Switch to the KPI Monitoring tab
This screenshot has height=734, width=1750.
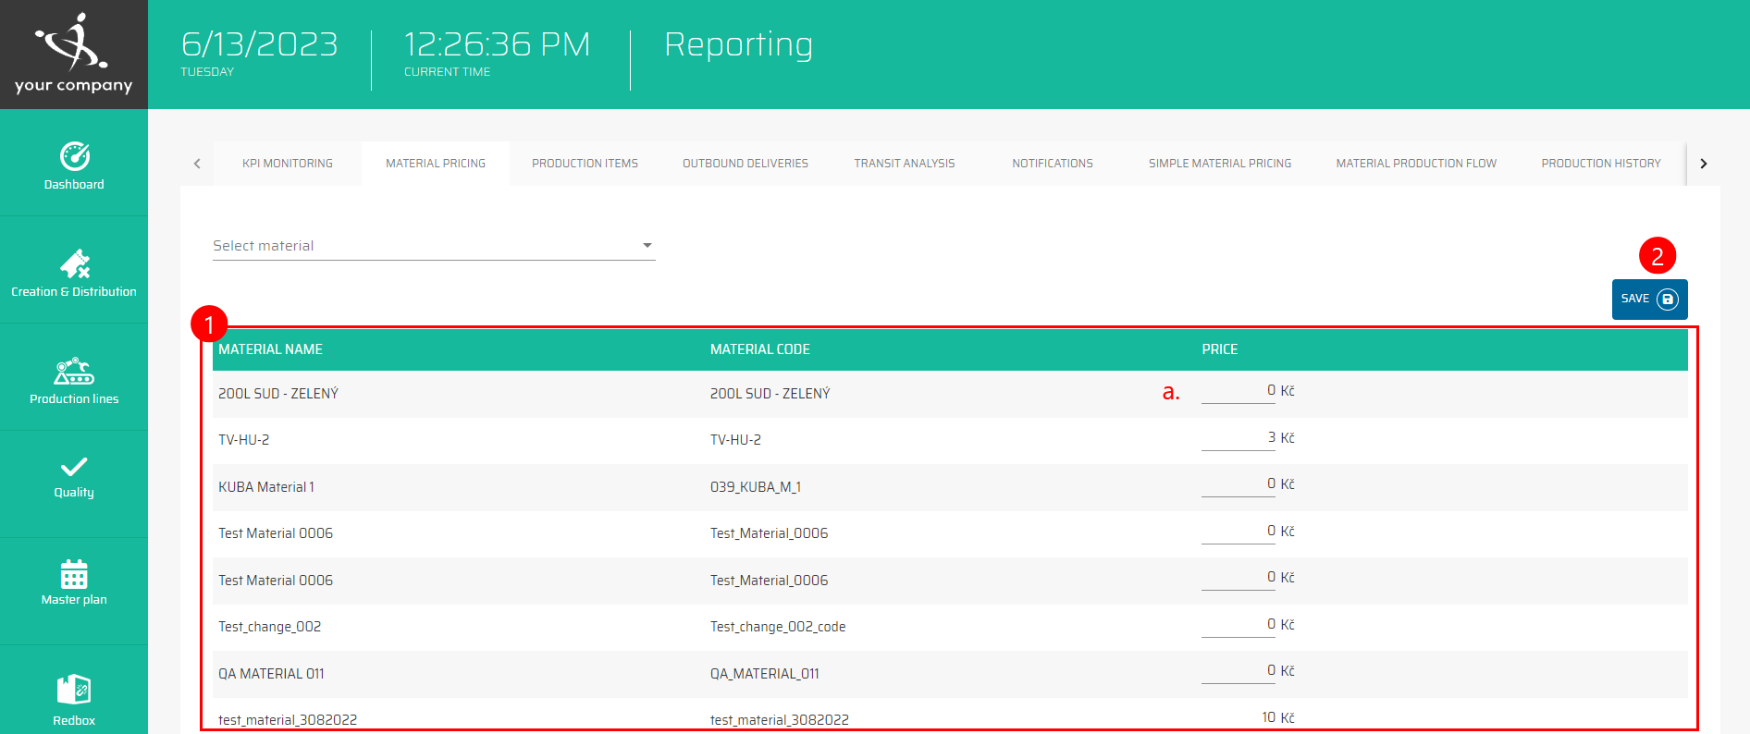point(288,164)
